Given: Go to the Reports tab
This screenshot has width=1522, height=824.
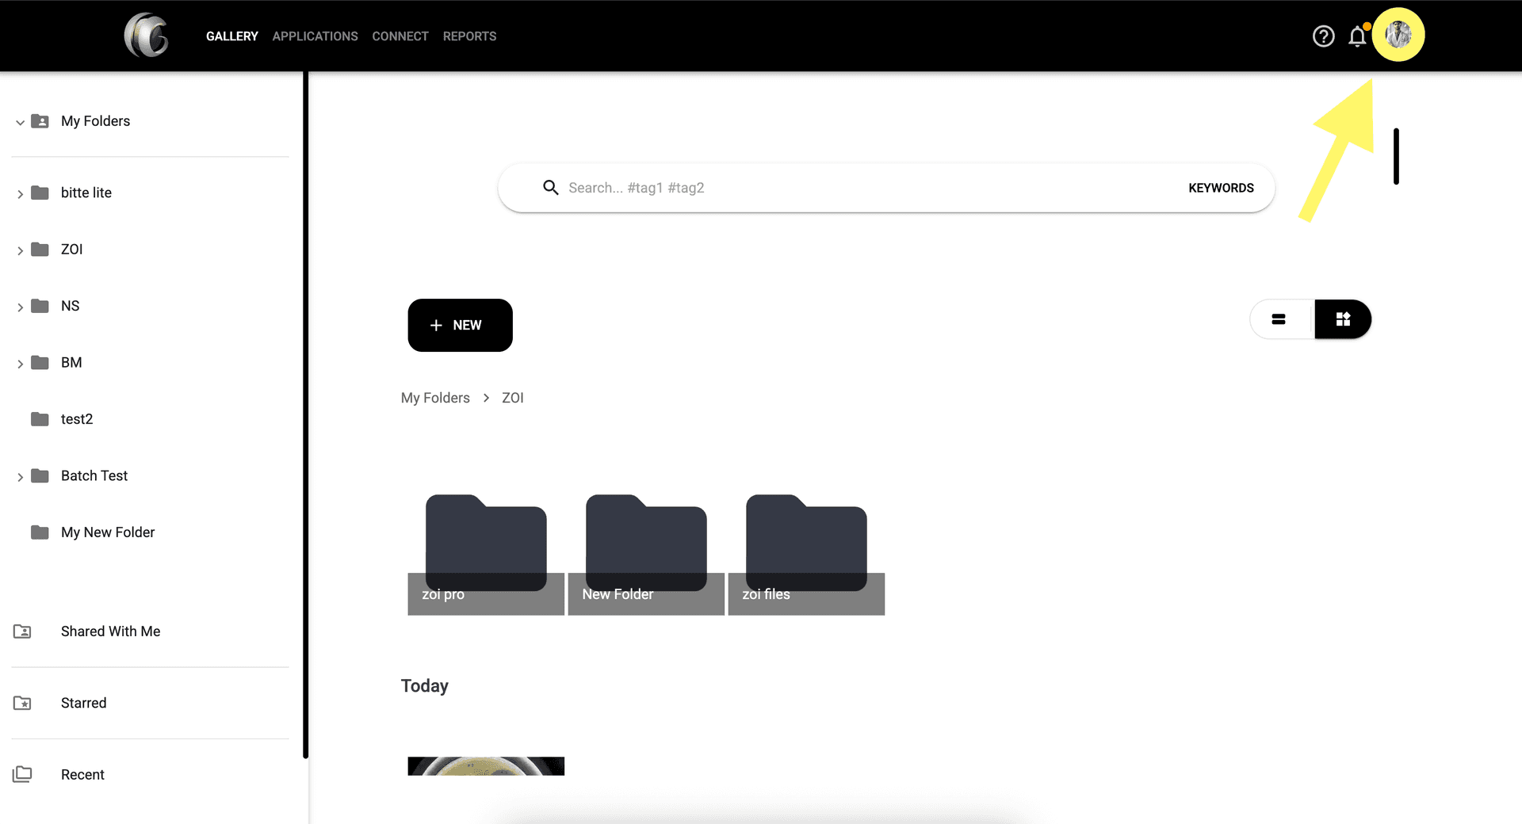Looking at the screenshot, I should [x=469, y=36].
